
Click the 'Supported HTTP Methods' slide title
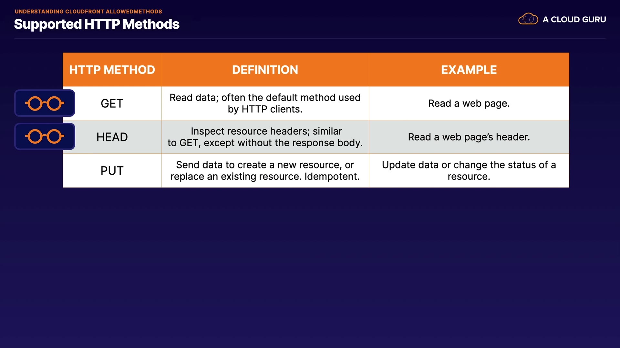pyautogui.click(x=97, y=24)
